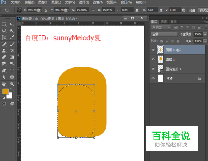208x161 pixels.
Task: Open the 图像(I) menu
Action: (x=43, y=2)
